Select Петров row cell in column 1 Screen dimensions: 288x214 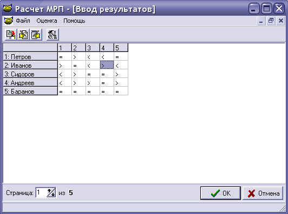(x=64, y=56)
